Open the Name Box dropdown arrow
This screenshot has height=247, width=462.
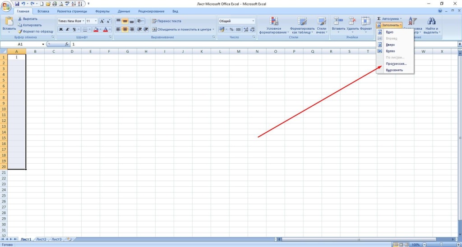(x=43, y=45)
